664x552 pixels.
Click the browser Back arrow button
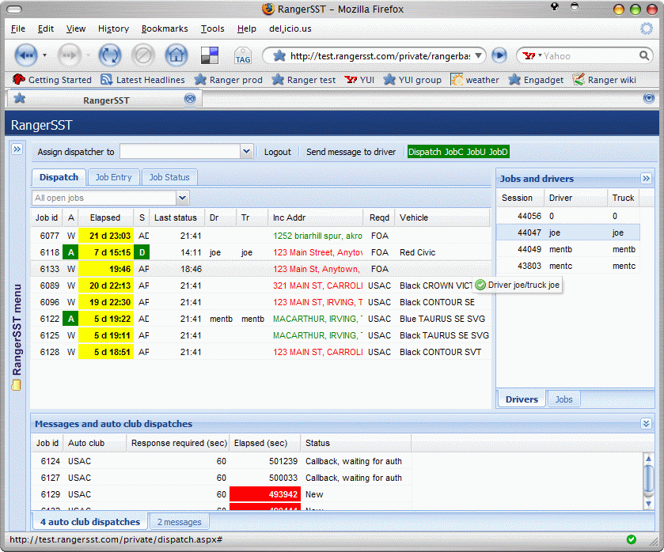coord(26,55)
